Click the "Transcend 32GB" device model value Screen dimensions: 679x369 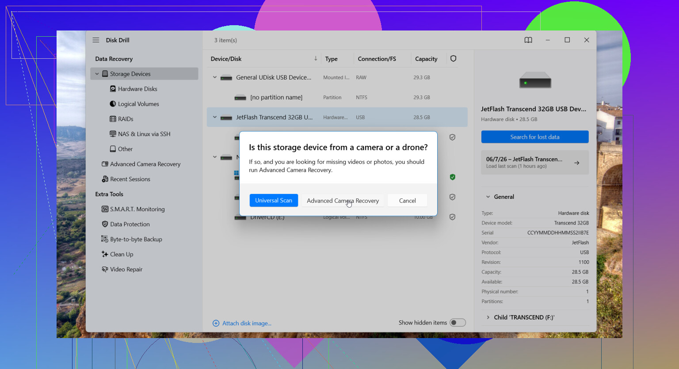pyautogui.click(x=572, y=223)
